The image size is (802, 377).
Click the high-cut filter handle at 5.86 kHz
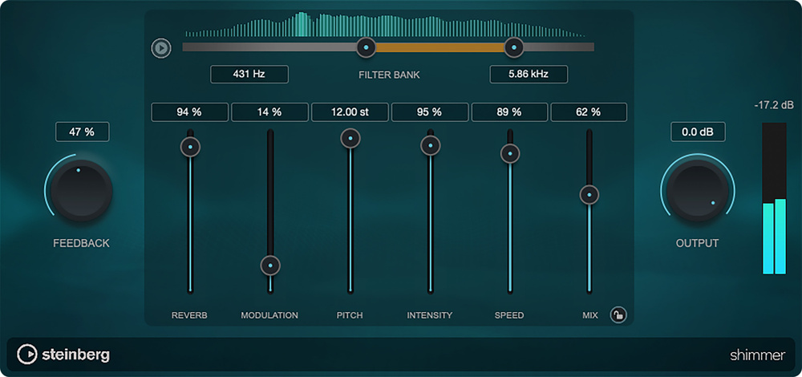tap(513, 47)
